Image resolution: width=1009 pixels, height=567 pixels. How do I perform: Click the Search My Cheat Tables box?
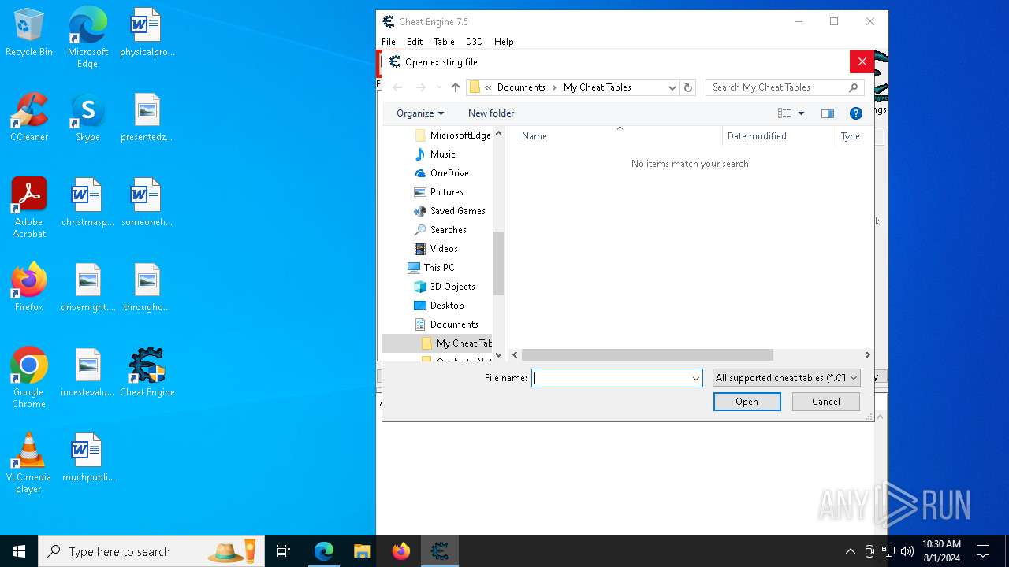click(x=785, y=87)
